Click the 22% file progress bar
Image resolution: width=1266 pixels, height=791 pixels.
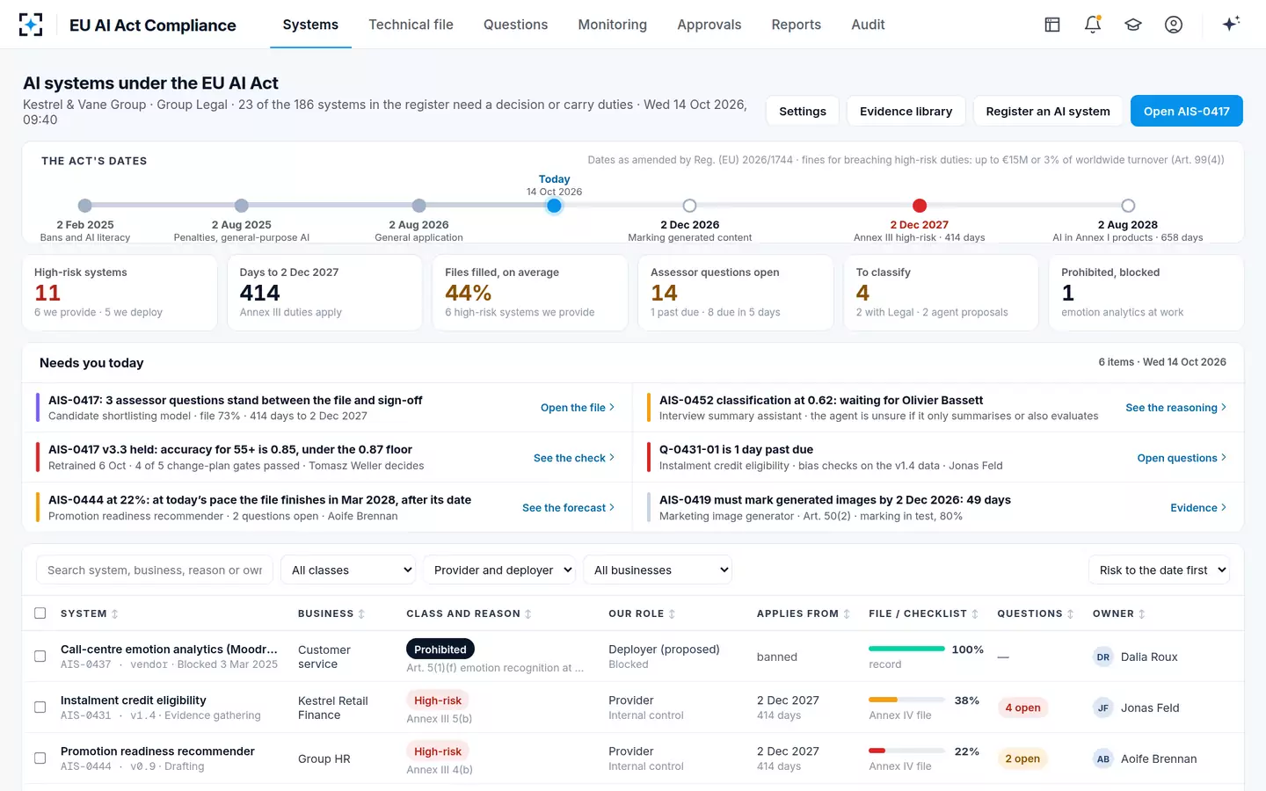tap(906, 751)
